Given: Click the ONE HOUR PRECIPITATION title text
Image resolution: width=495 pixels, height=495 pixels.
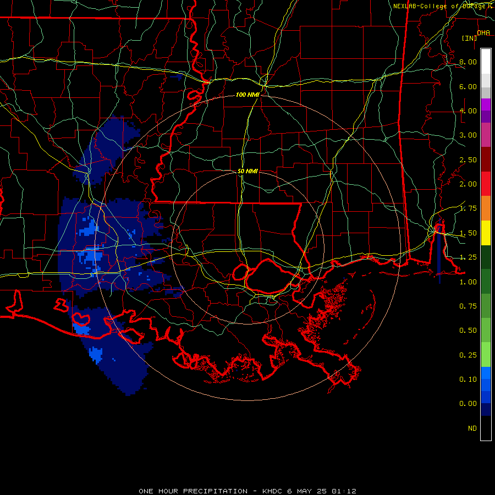Looking at the screenshot, I should coord(193,491).
